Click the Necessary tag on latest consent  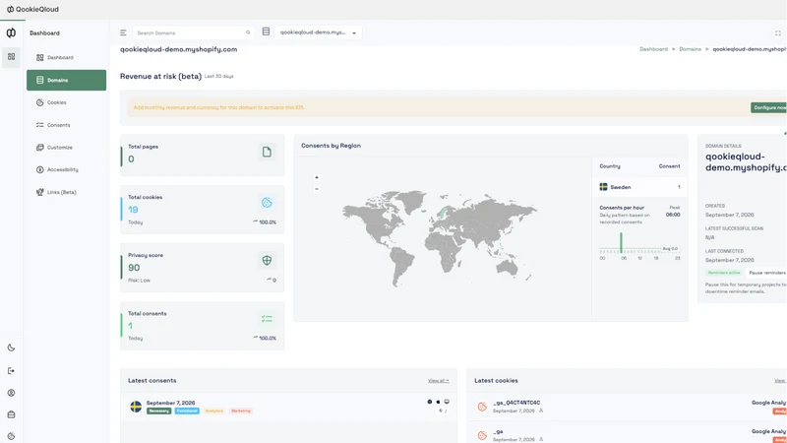pos(158,411)
